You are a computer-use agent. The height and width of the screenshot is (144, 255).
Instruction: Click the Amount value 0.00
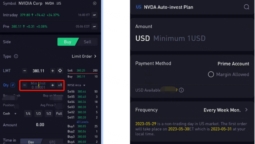pos(40,125)
